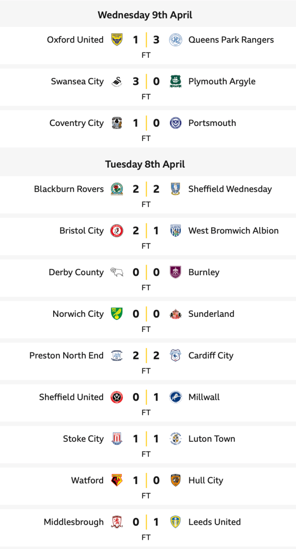The width and height of the screenshot is (296, 549).
Task: Open the Coventry City team name
Action: [x=77, y=123]
